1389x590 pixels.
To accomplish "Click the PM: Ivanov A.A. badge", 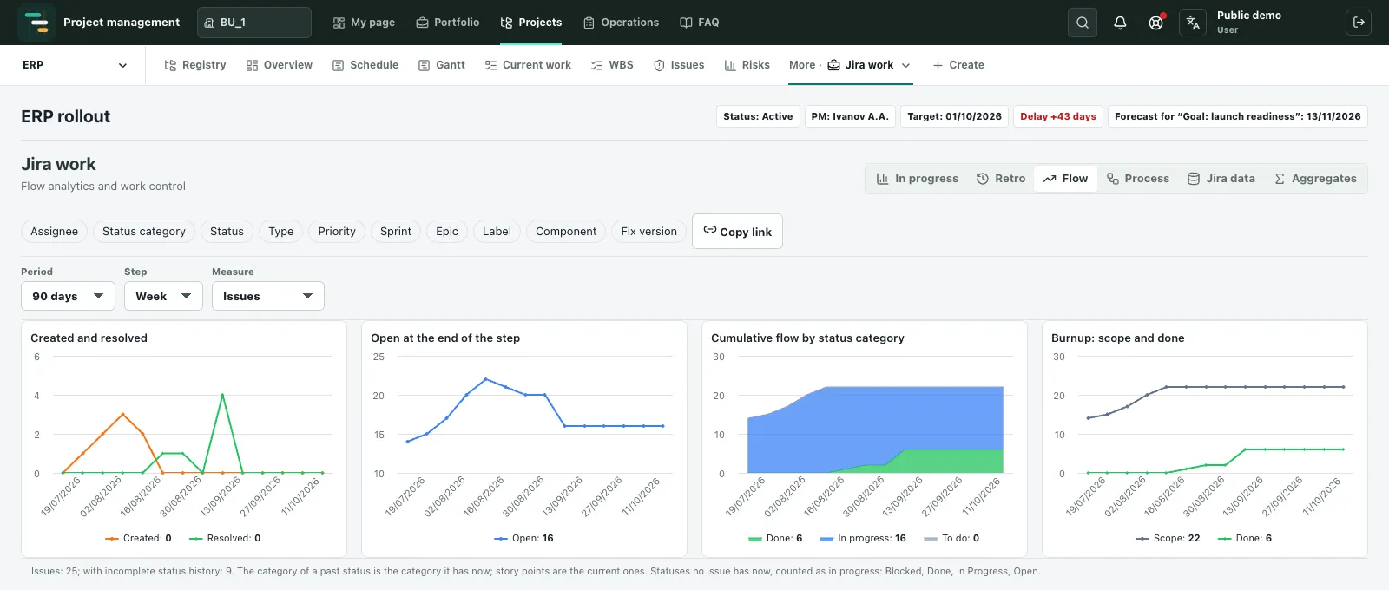I will click(x=850, y=116).
